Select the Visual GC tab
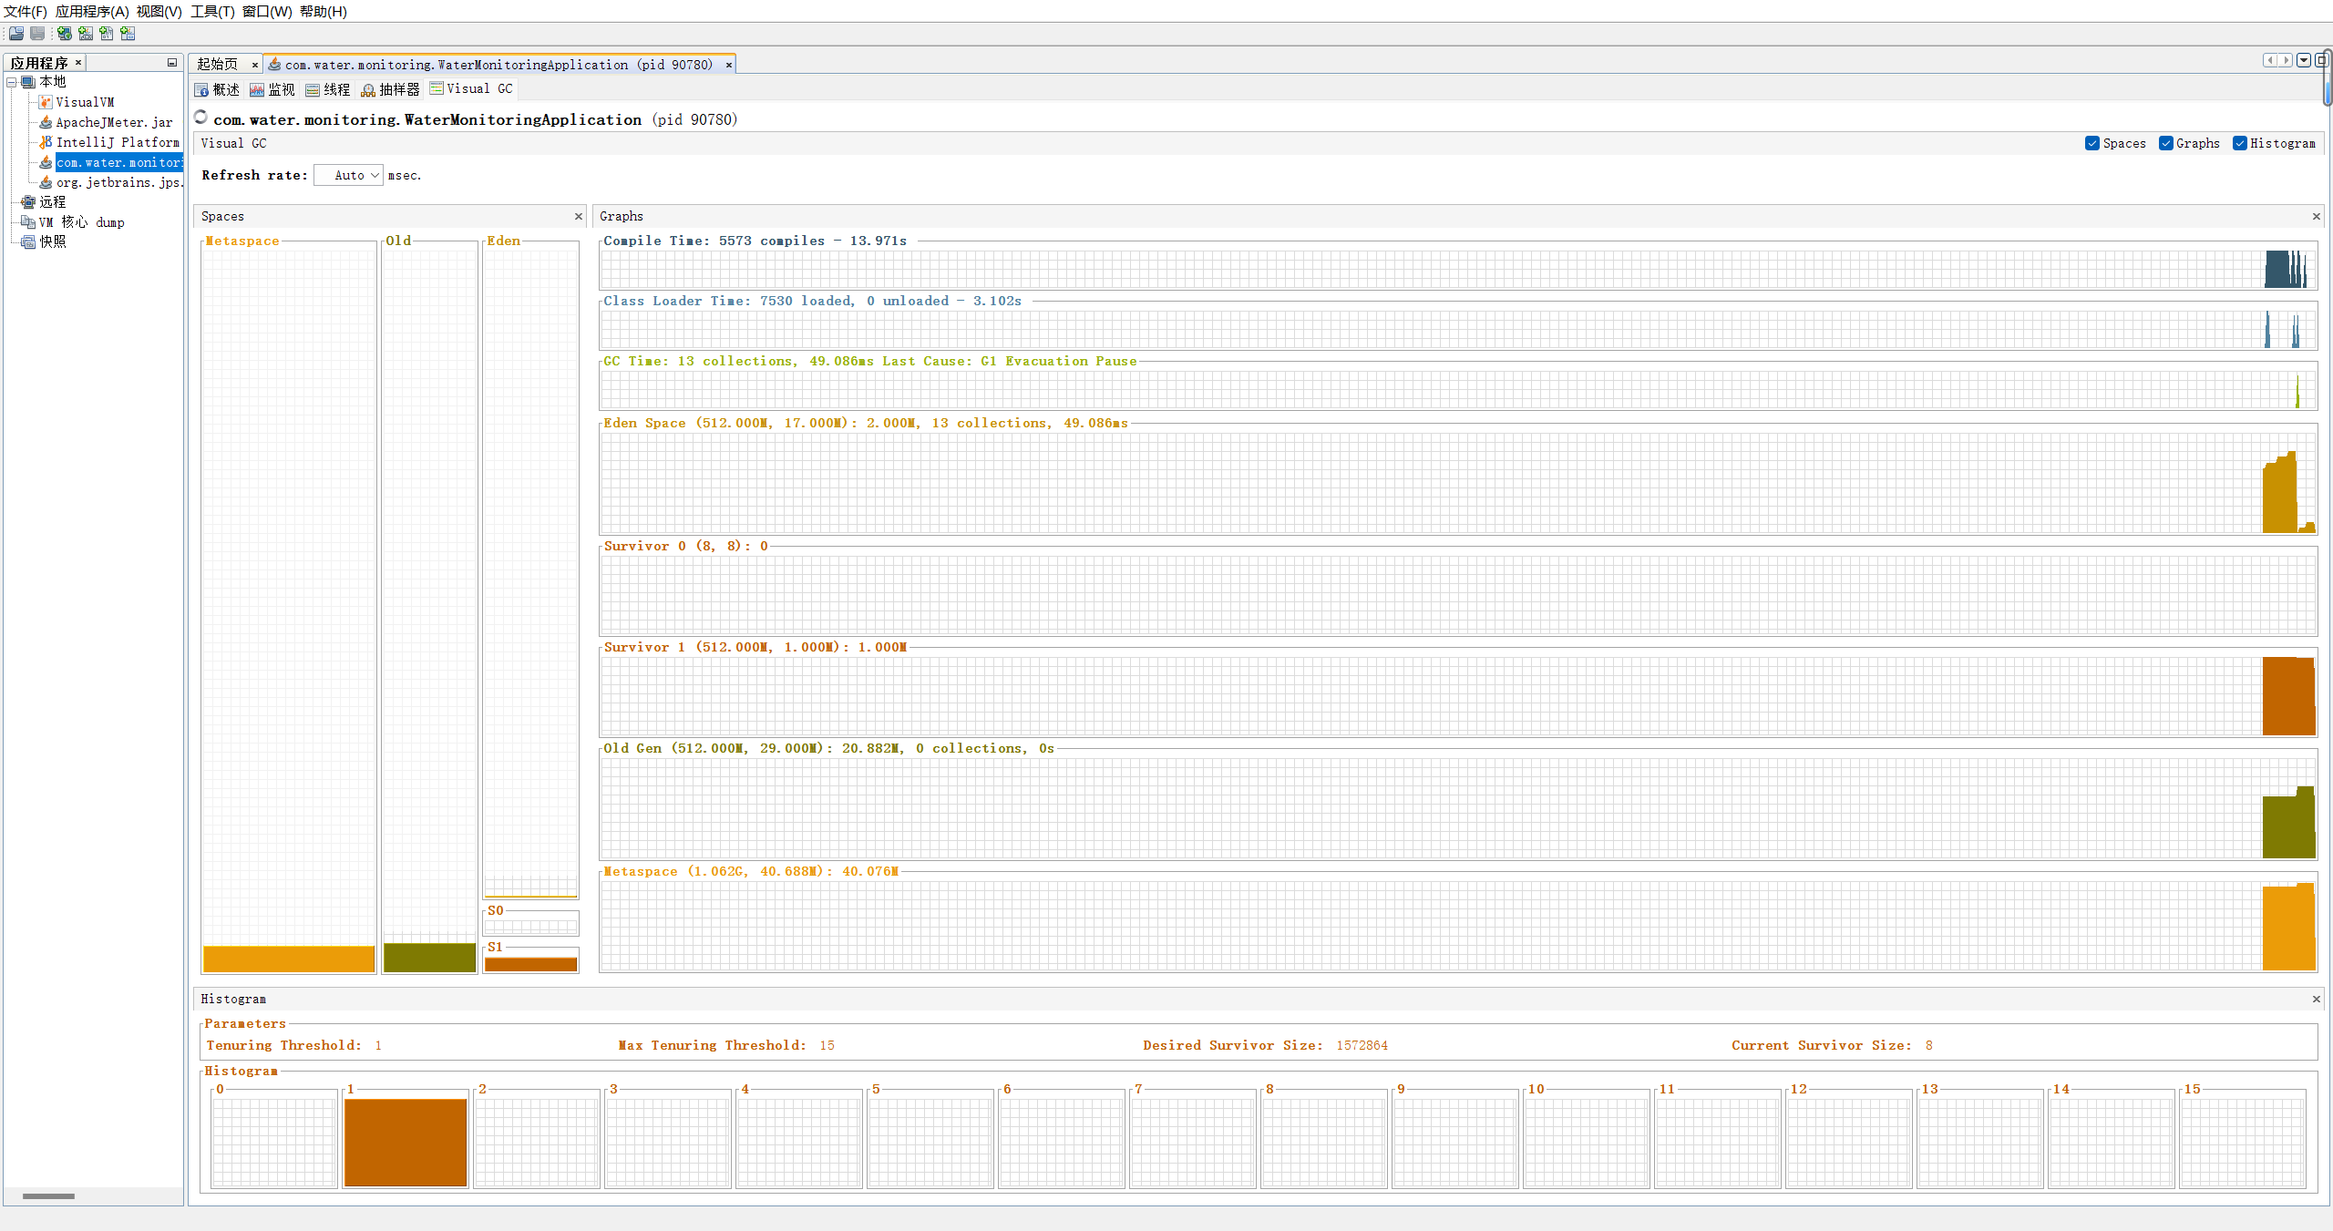This screenshot has height=1231, width=2333. coord(471,88)
